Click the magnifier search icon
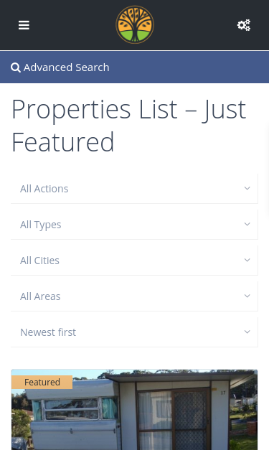269x450 pixels. point(16,67)
